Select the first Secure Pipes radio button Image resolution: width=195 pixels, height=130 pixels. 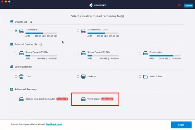coord(16,53)
